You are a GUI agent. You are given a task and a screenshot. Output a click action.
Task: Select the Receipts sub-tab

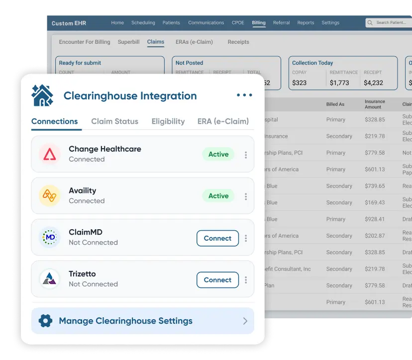[x=238, y=42]
